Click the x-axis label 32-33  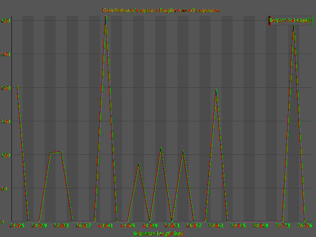61,225
